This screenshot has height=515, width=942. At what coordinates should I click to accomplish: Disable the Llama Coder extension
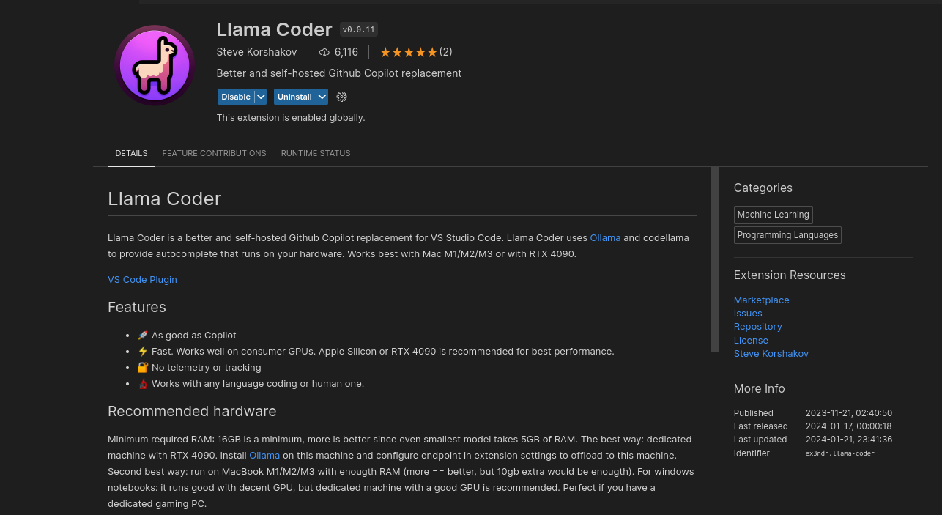(x=236, y=96)
